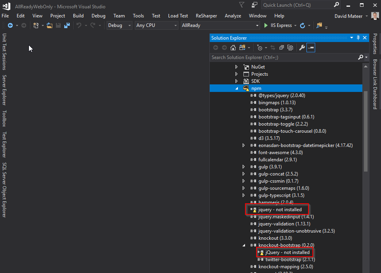The height and width of the screenshot is (273, 381).
Task: Click the Visual Studio logo icon
Action: point(7,6)
